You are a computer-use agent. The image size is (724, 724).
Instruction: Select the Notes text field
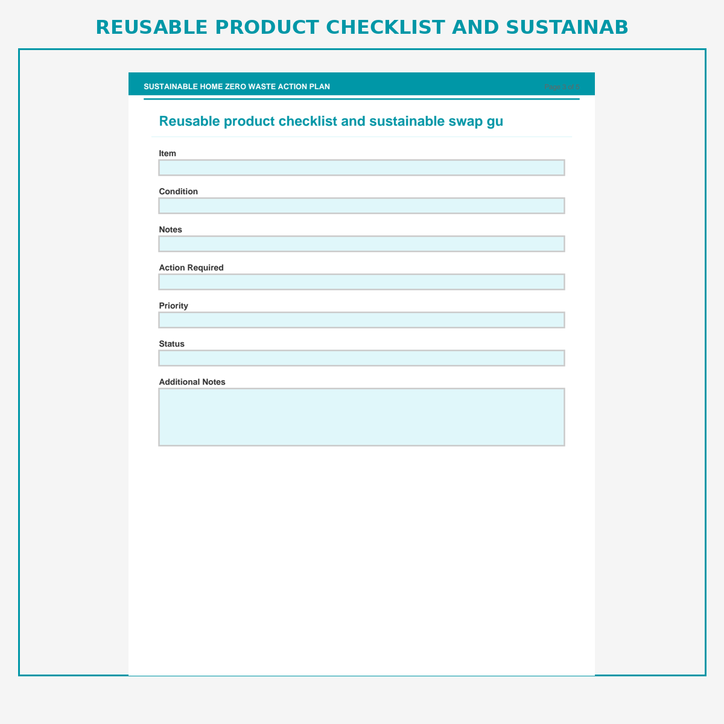pos(361,244)
